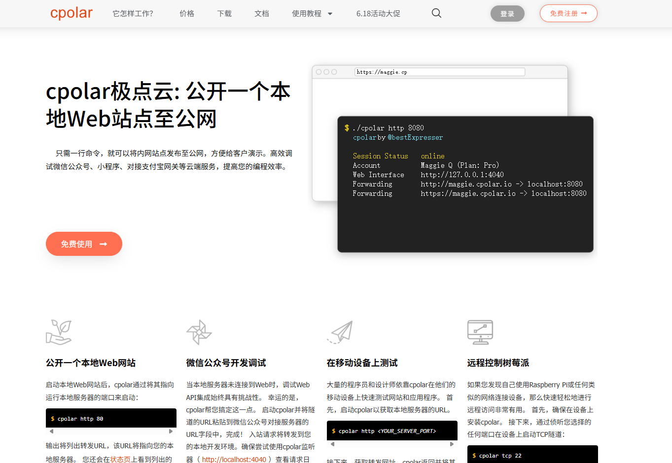Viewport: 672px width, 463px height.
Task: Click the cpolar http <YOUR_SERVER_PORT> code block
Action: (392, 431)
